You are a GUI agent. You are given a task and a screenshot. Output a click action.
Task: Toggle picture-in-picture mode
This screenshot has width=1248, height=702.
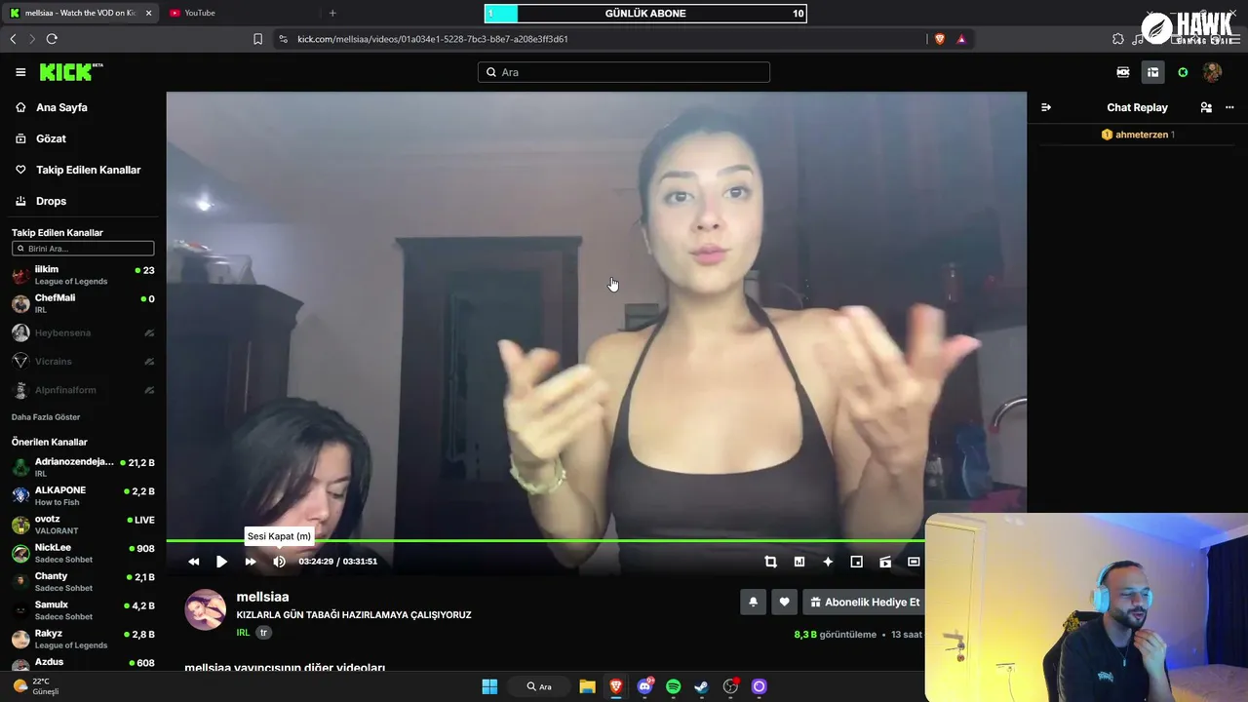(857, 562)
